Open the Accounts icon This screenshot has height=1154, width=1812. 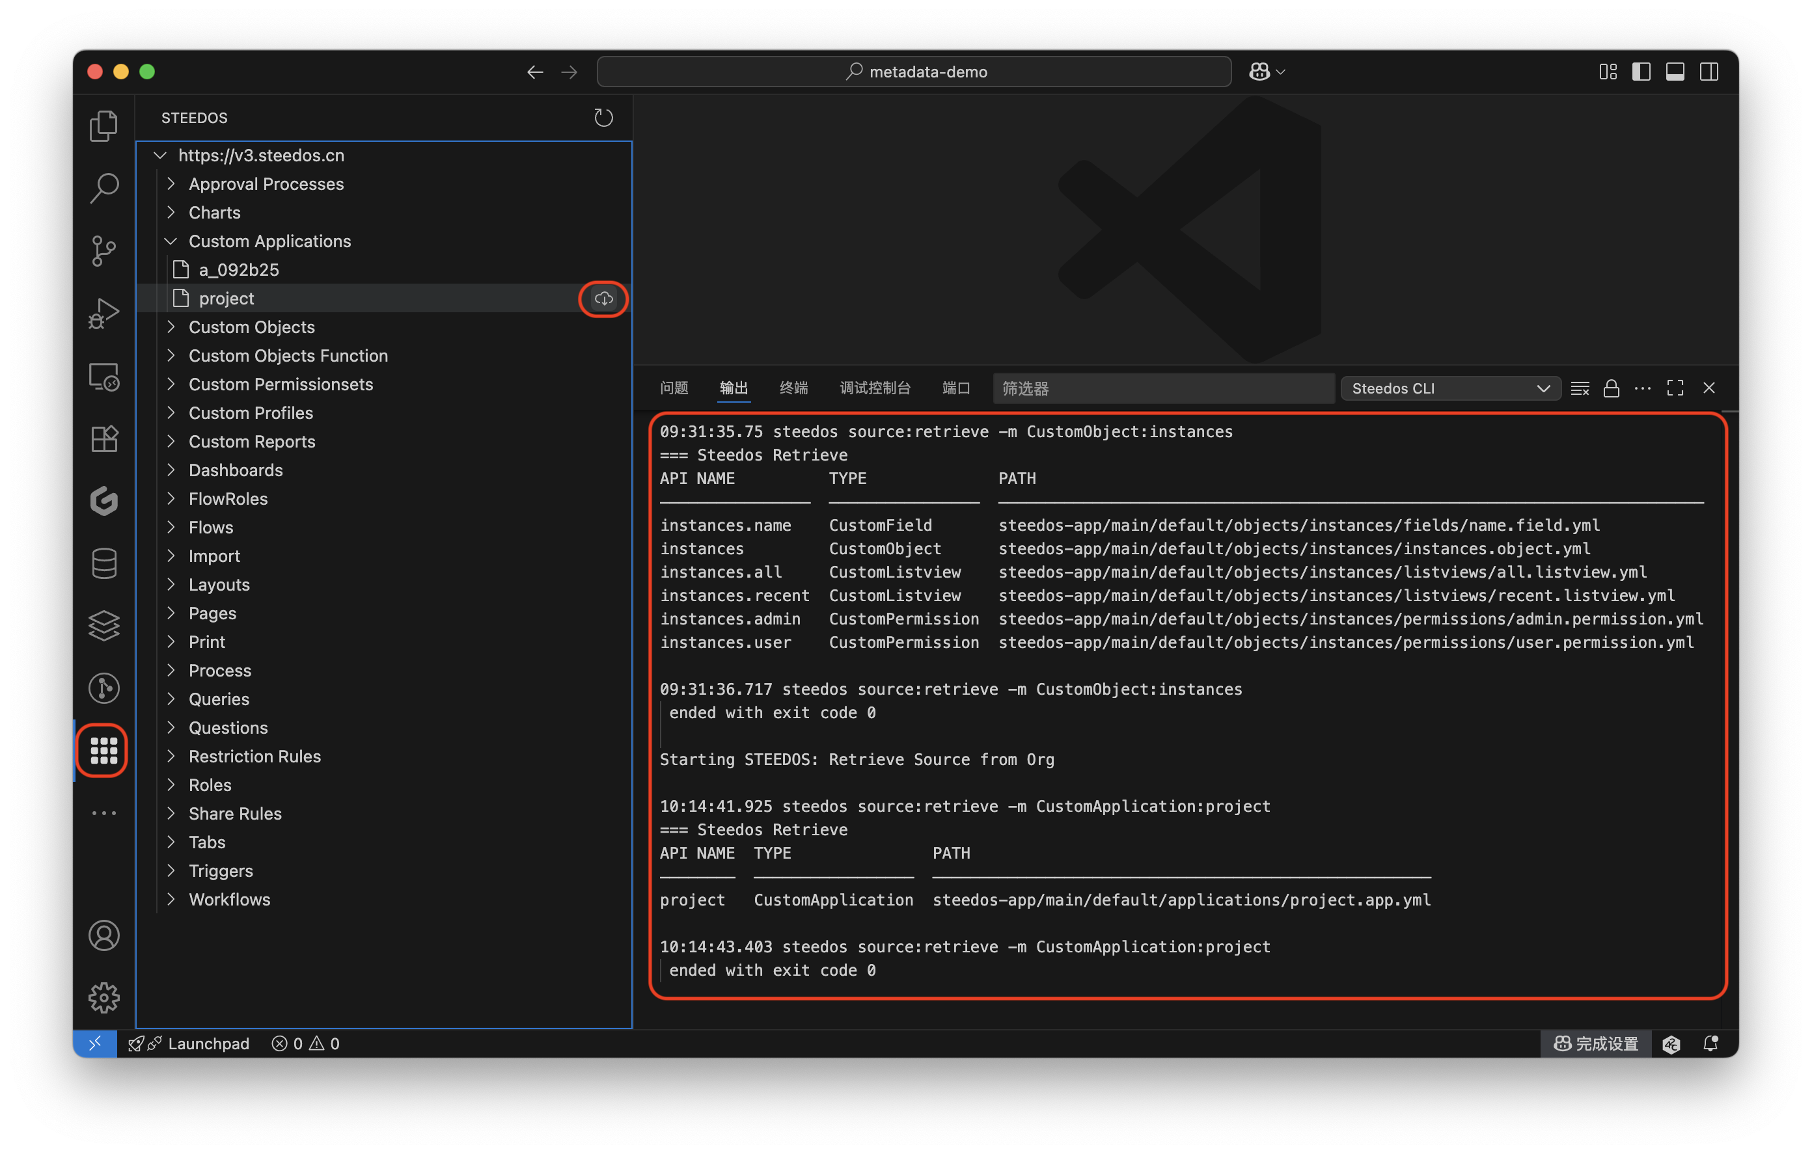pyautogui.click(x=104, y=935)
